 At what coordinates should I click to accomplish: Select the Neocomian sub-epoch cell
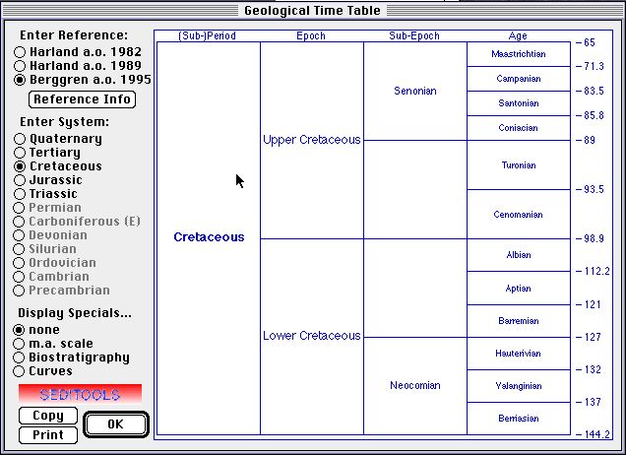pos(414,385)
